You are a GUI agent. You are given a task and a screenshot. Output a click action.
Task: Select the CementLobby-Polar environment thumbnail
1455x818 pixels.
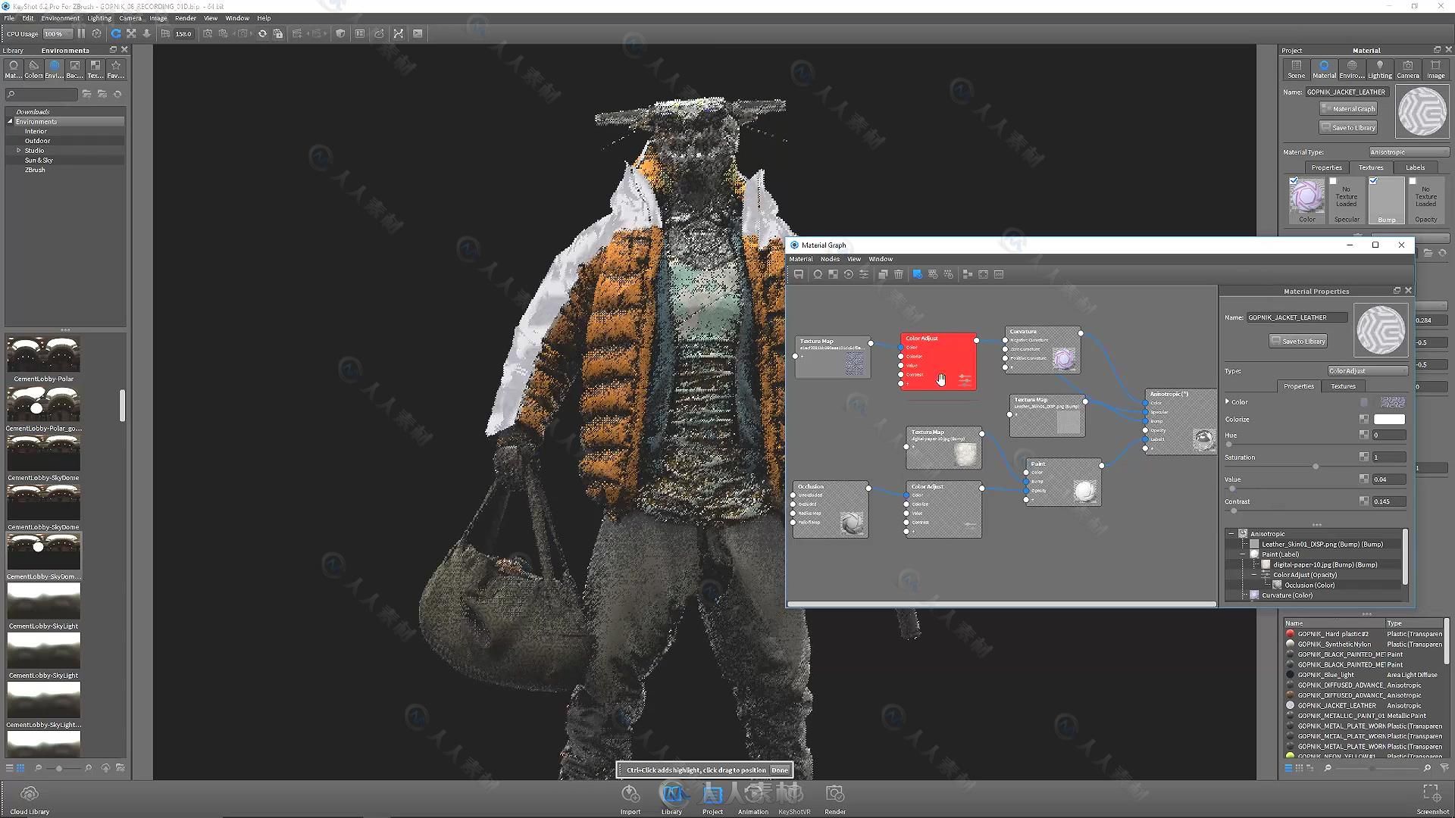tap(43, 354)
